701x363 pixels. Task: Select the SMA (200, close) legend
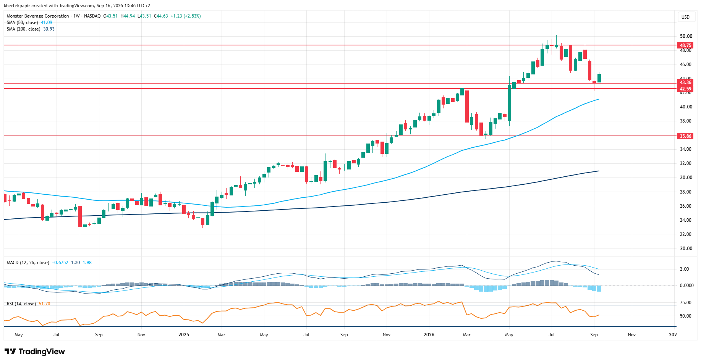click(x=23, y=29)
